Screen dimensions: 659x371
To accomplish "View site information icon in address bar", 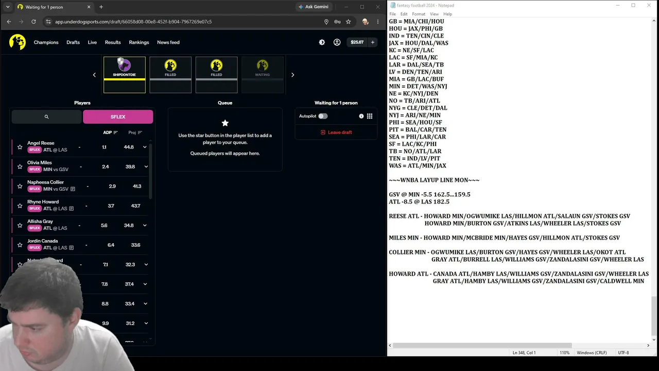I will pyautogui.click(x=48, y=22).
